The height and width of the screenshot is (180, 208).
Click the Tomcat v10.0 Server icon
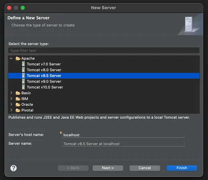[x=23, y=87]
